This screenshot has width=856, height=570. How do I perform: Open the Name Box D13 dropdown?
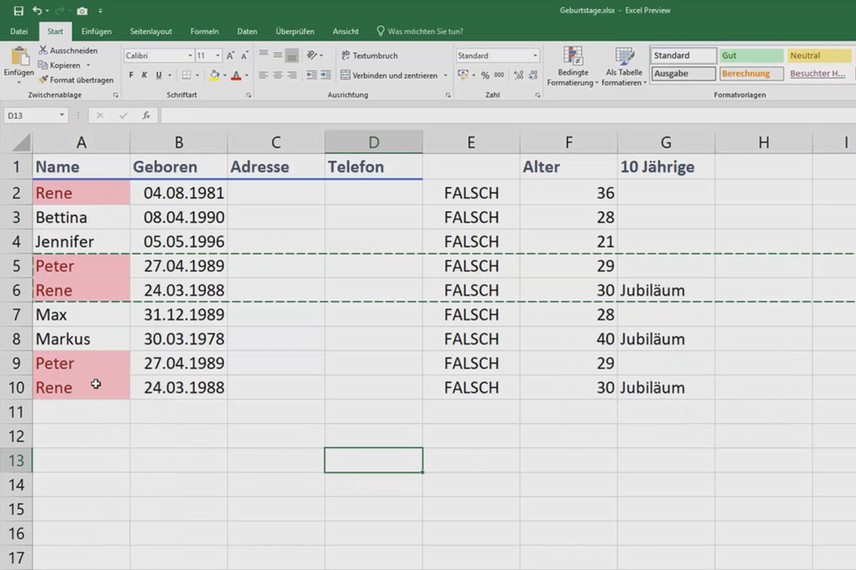click(62, 115)
